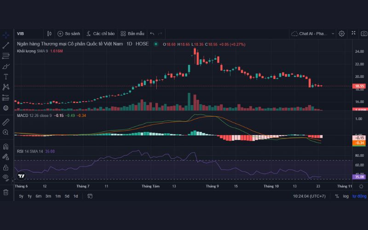
Task: Toggle log scale on price axis
Action: 345,196
